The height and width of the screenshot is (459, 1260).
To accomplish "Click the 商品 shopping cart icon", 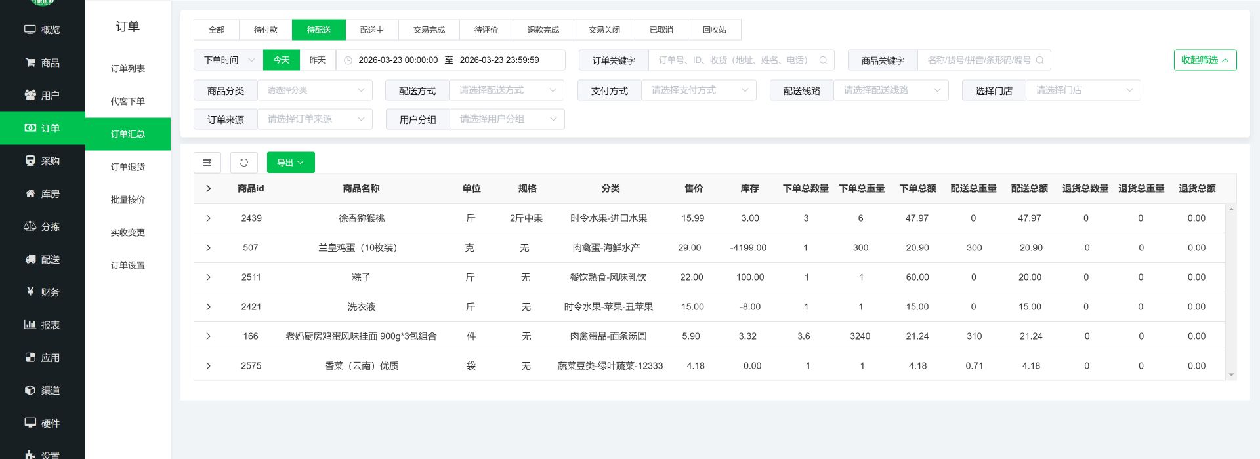I will point(30,62).
